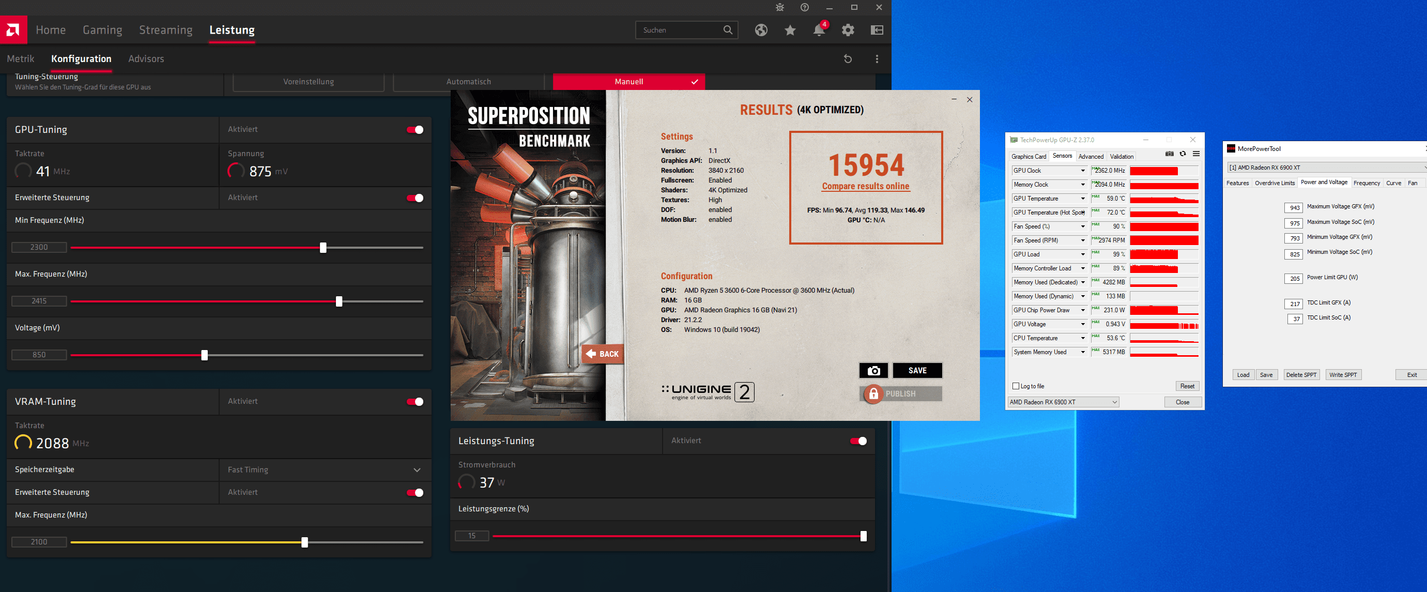Open Frequency tab in MorePowerTool
The image size is (1427, 592).
click(1367, 183)
